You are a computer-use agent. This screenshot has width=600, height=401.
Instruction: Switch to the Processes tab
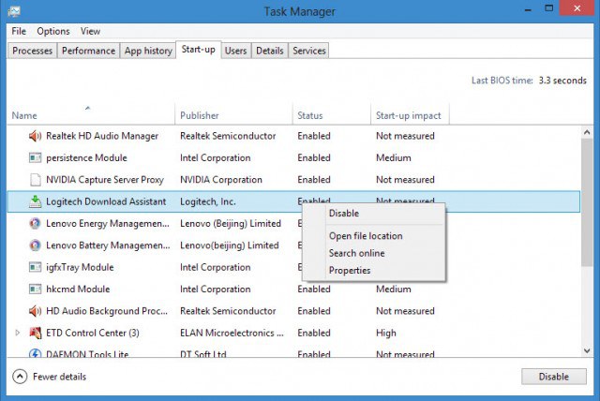pos(32,51)
